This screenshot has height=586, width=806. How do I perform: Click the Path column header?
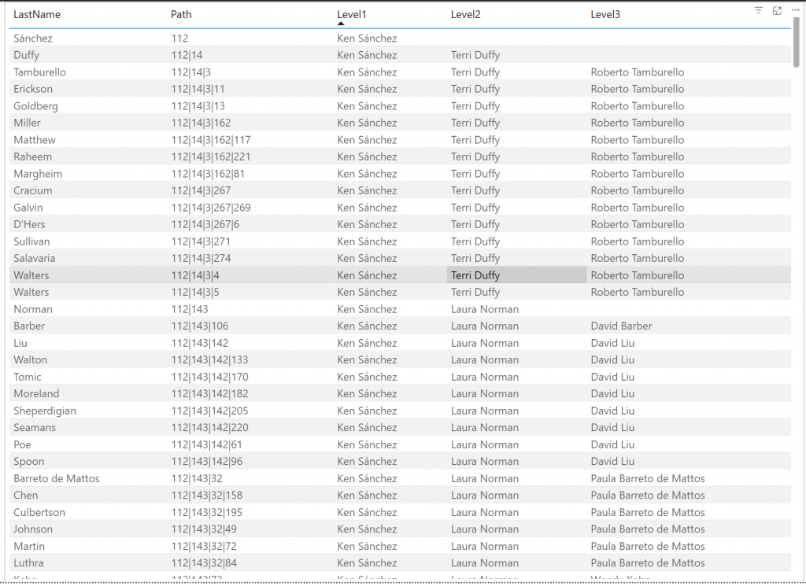181,14
